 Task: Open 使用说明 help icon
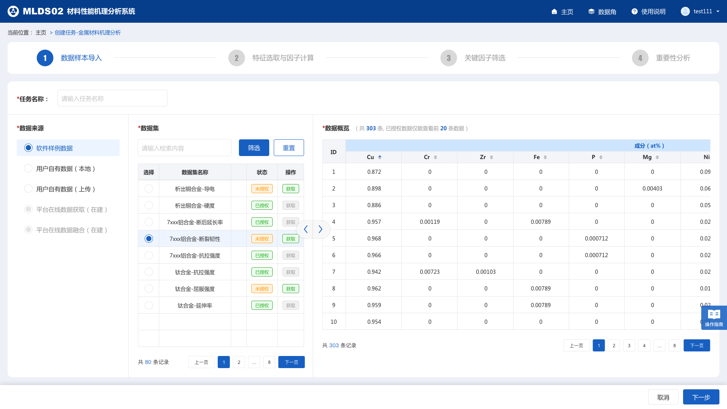click(x=635, y=12)
